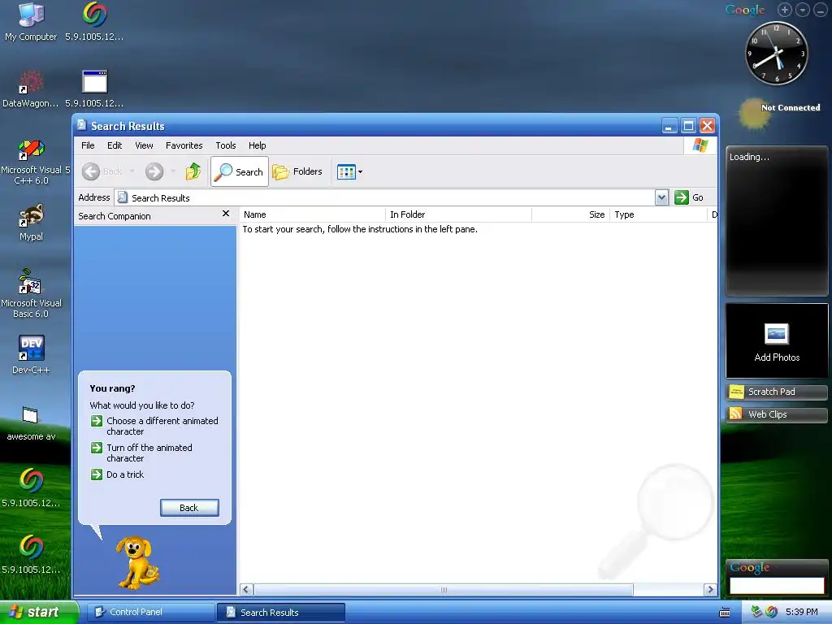
Task: Sort by Size column header
Action: pos(570,214)
